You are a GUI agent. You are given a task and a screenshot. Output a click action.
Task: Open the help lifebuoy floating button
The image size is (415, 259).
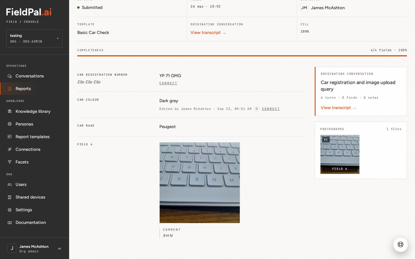[401, 245]
